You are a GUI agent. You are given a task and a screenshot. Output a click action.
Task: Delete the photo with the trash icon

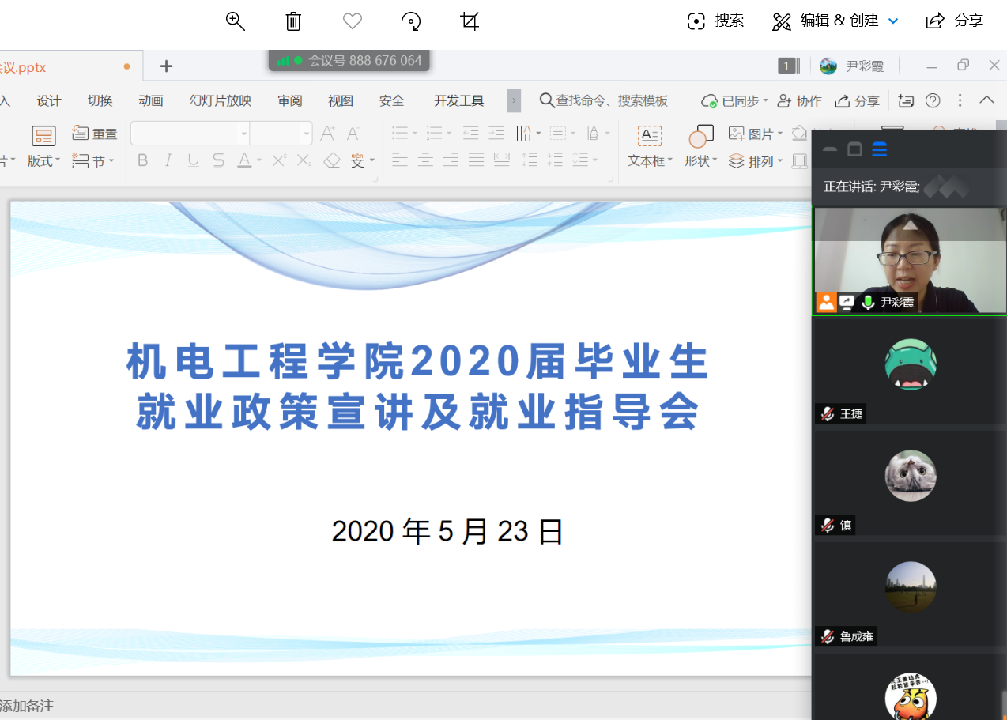(x=293, y=21)
